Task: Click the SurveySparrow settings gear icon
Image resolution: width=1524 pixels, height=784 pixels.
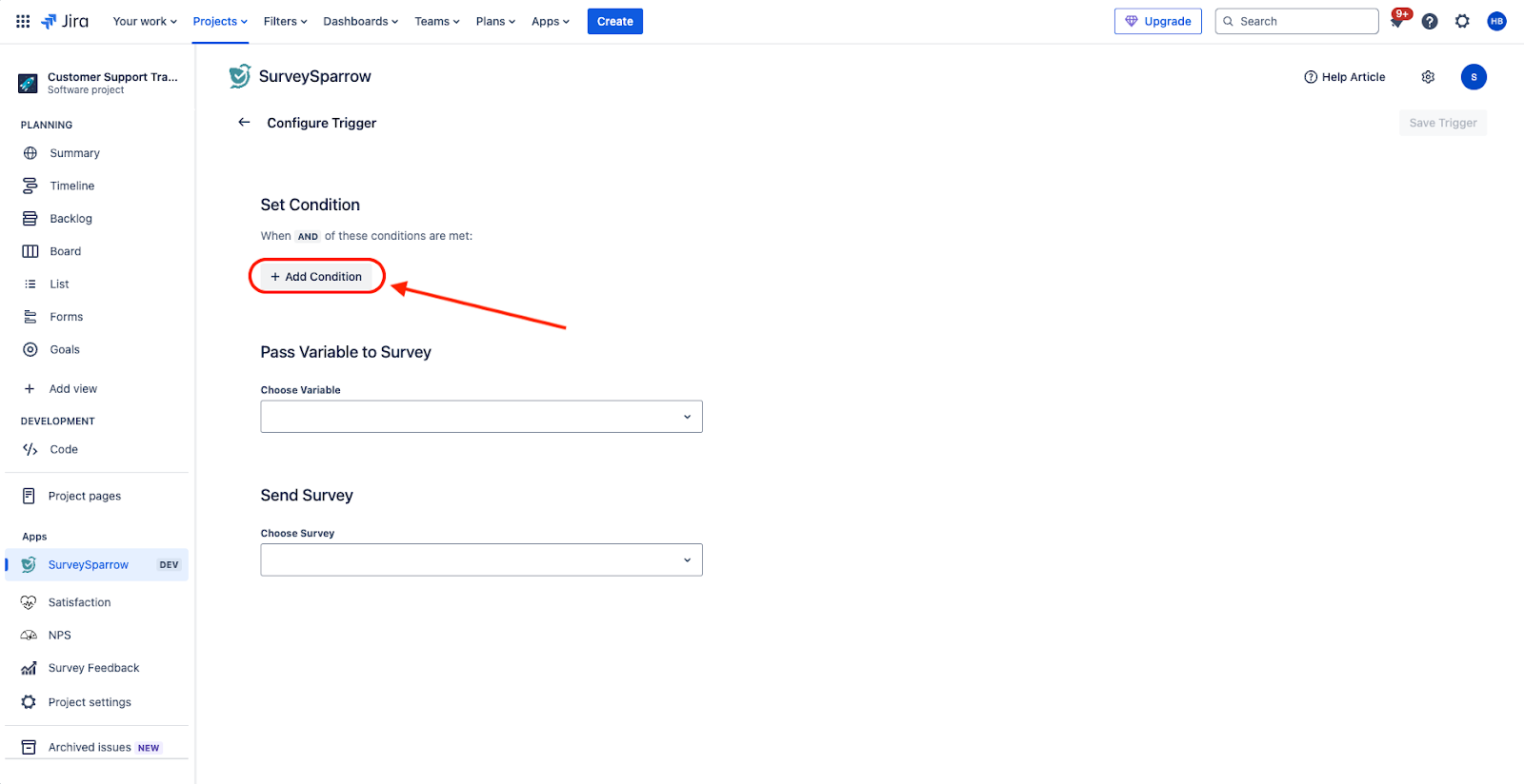Action: tap(1428, 77)
